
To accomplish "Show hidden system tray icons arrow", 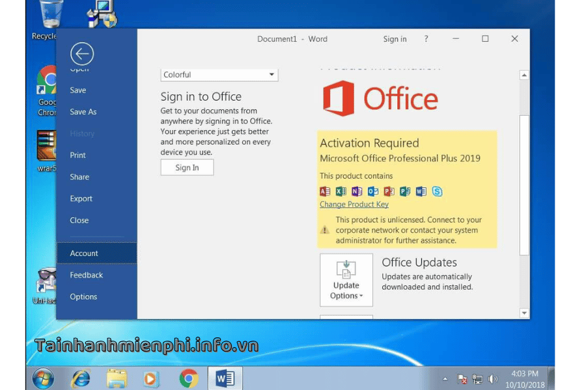I will coord(445,378).
